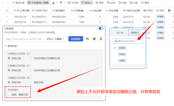Viewport: 174px width, 106px height.
Task: Open the 排序 sort options
Action: [100, 2]
